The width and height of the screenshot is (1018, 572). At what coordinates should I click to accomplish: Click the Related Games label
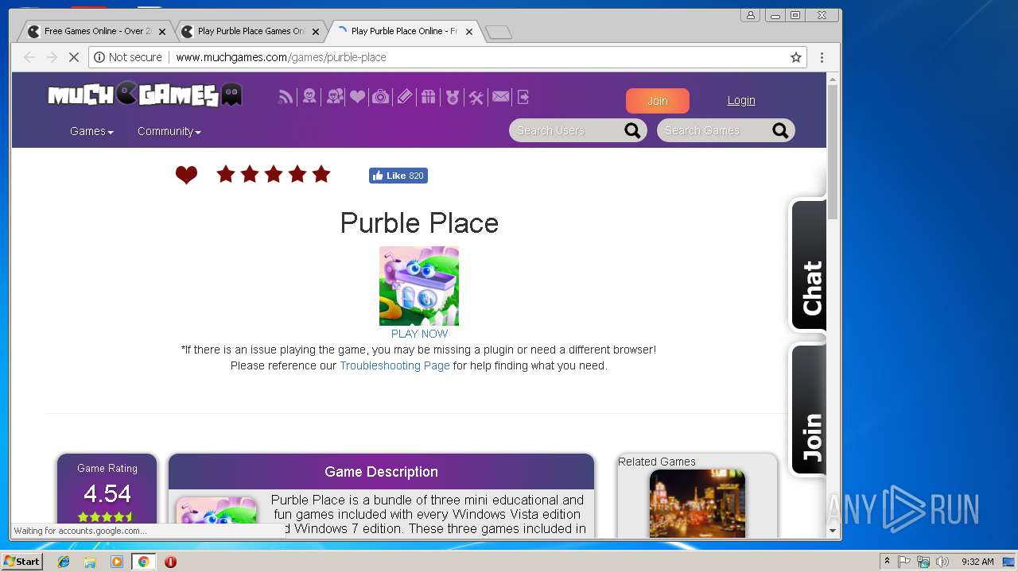coord(657,462)
